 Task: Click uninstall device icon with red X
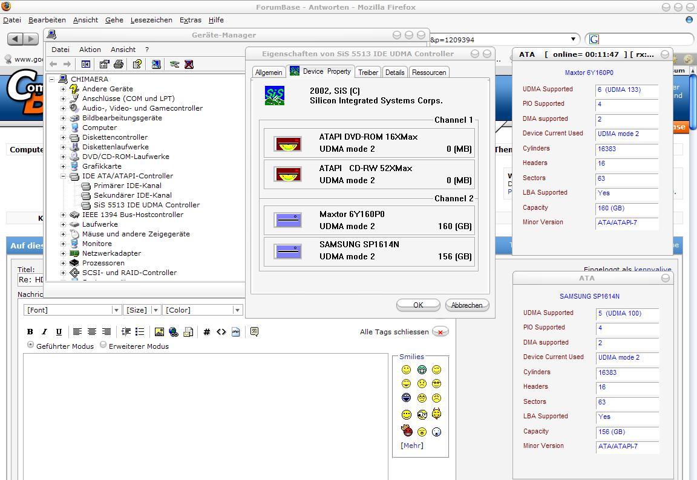click(189, 65)
